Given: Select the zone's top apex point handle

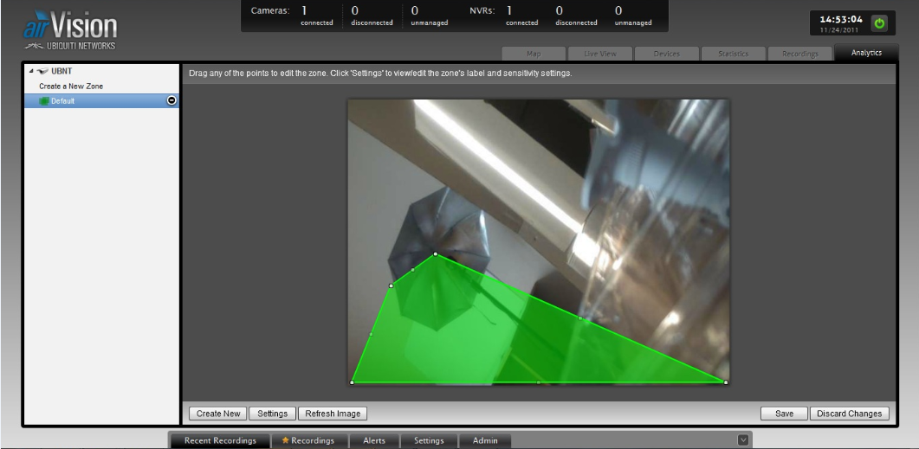Looking at the screenshot, I should [x=435, y=253].
